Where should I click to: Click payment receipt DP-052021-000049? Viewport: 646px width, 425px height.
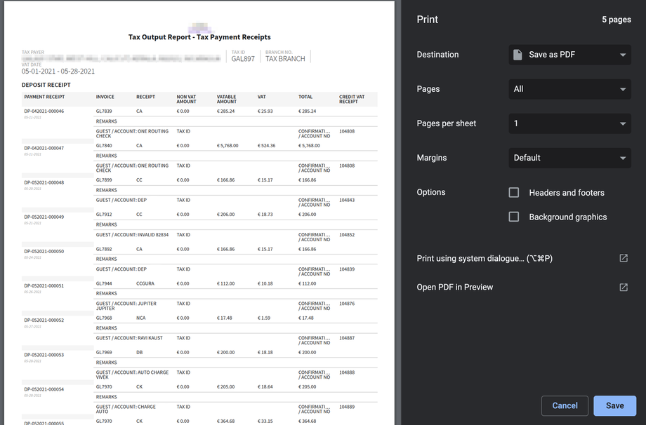(44, 217)
